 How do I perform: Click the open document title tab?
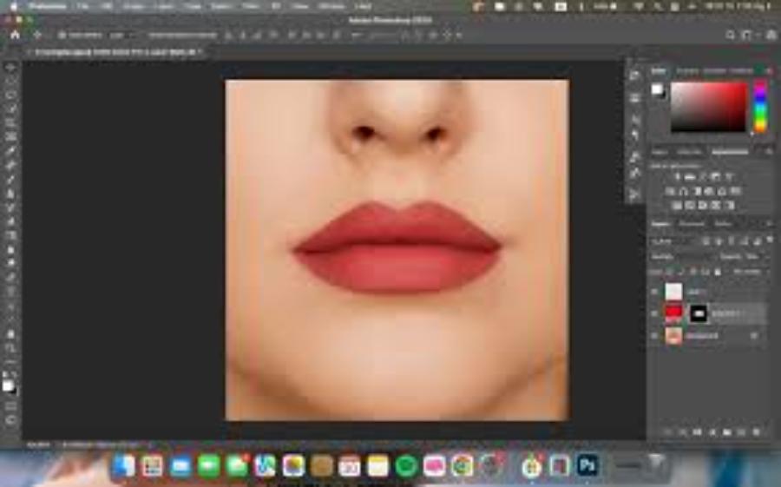click(115, 52)
